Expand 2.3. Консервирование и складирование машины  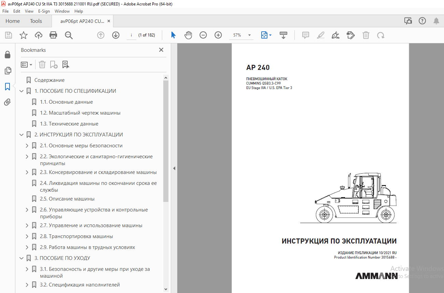click(x=27, y=172)
